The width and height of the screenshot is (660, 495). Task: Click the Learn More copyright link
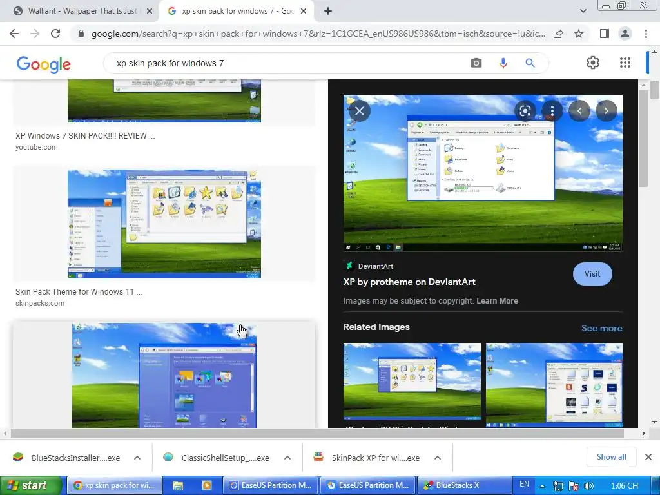pos(497,301)
